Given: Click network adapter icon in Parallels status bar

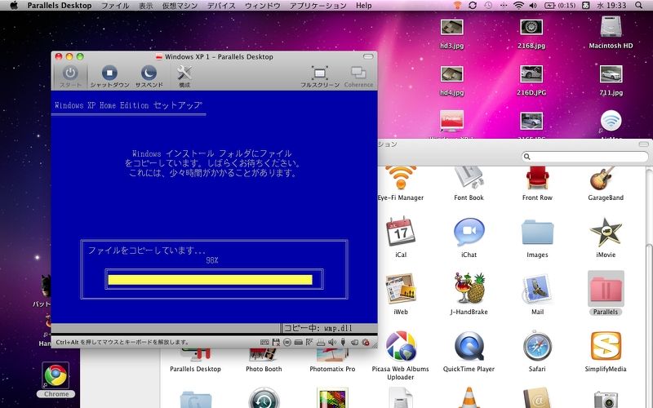Looking at the screenshot, I should 309,342.
